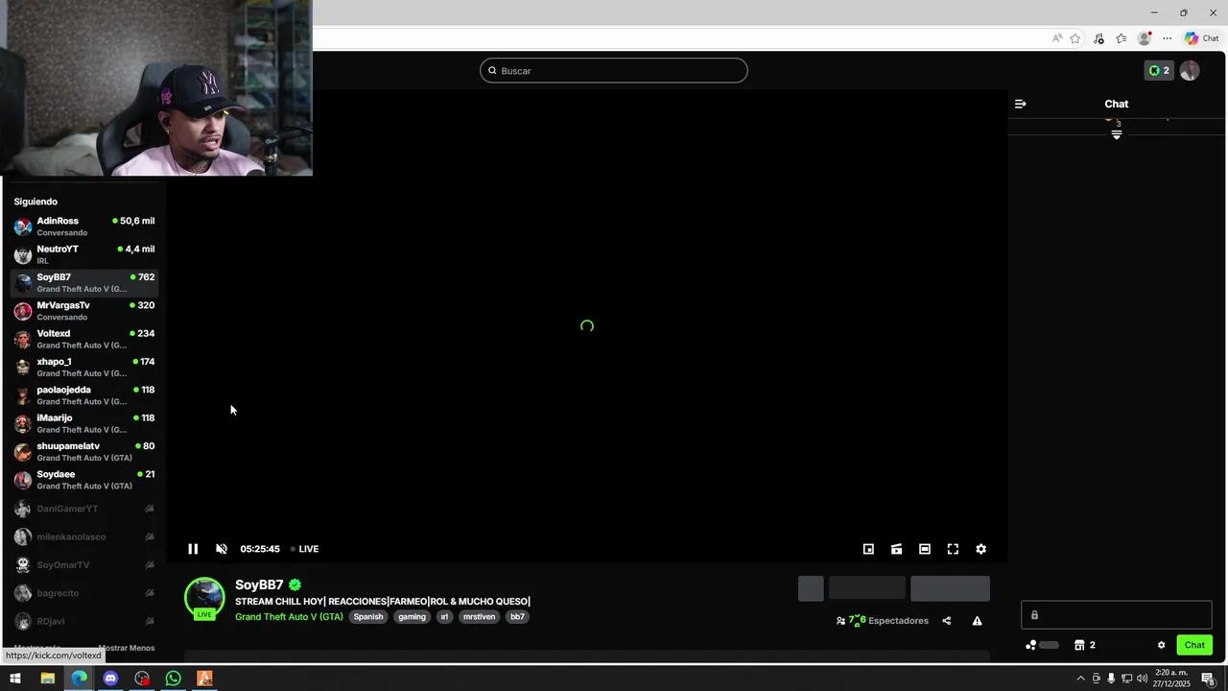This screenshot has width=1228, height=691.
Task: Report the stream with warning icon
Action: coord(977,621)
